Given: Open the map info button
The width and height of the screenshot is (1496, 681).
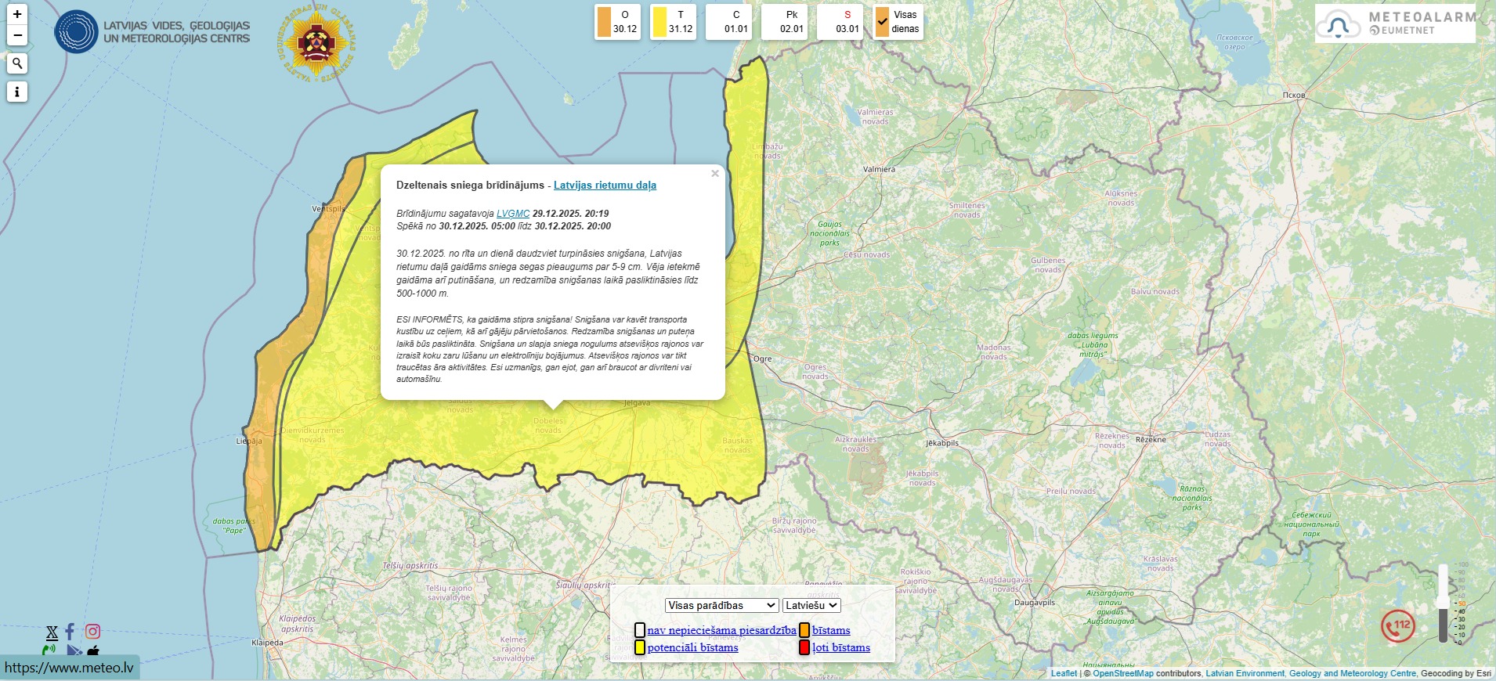Looking at the screenshot, I should (17, 92).
